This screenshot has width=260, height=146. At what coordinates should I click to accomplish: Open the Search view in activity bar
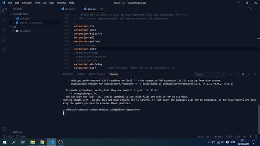pos(4,20)
